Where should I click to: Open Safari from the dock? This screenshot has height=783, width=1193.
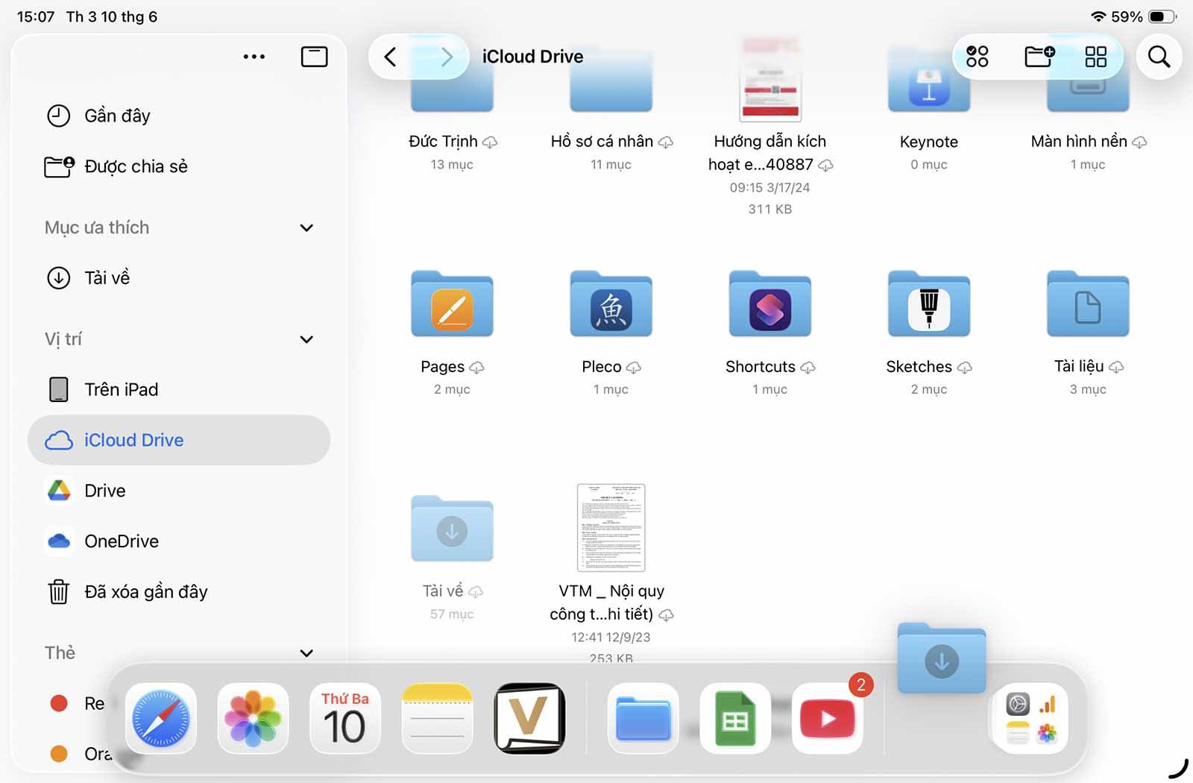coord(161,719)
